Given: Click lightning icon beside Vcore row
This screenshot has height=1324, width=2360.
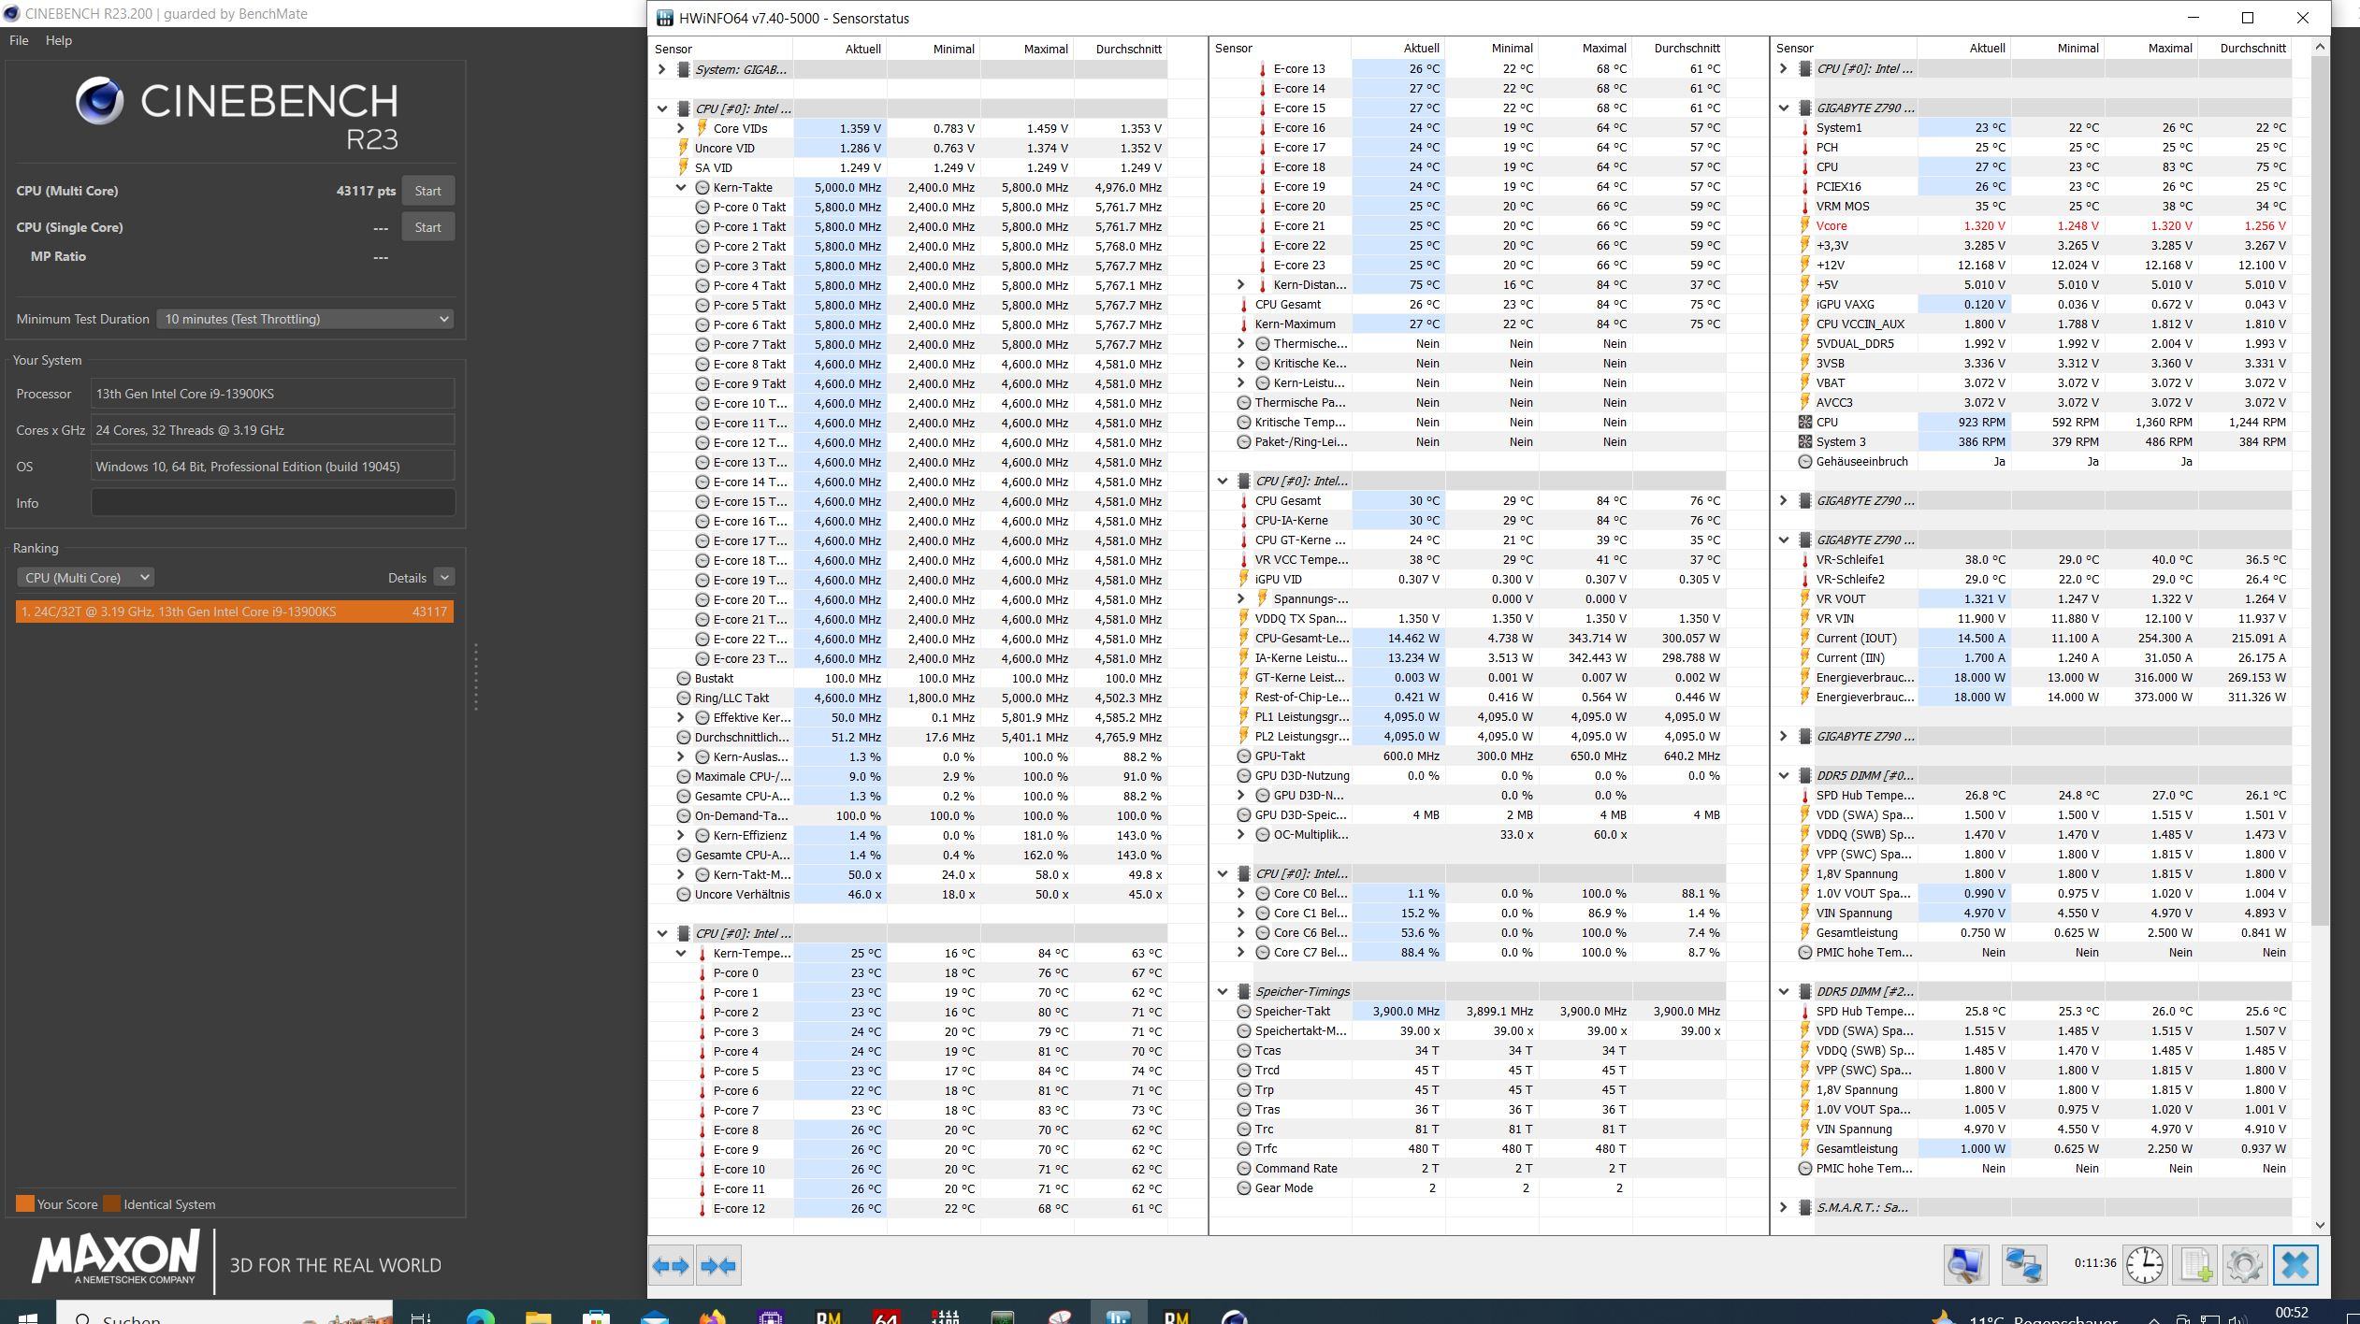Looking at the screenshot, I should tap(1805, 225).
